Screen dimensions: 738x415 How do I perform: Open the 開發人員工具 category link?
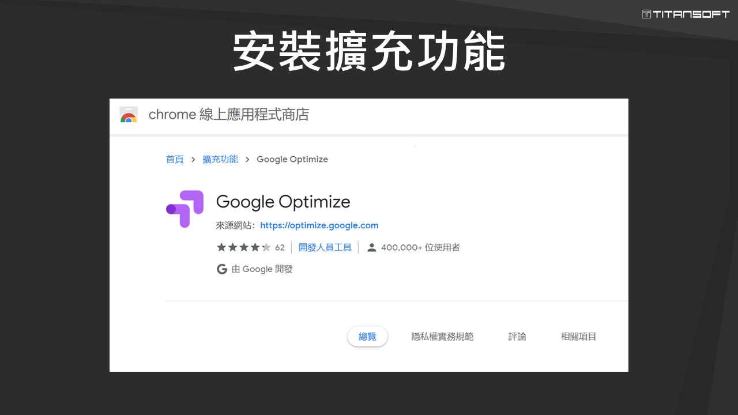coord(325,247)
